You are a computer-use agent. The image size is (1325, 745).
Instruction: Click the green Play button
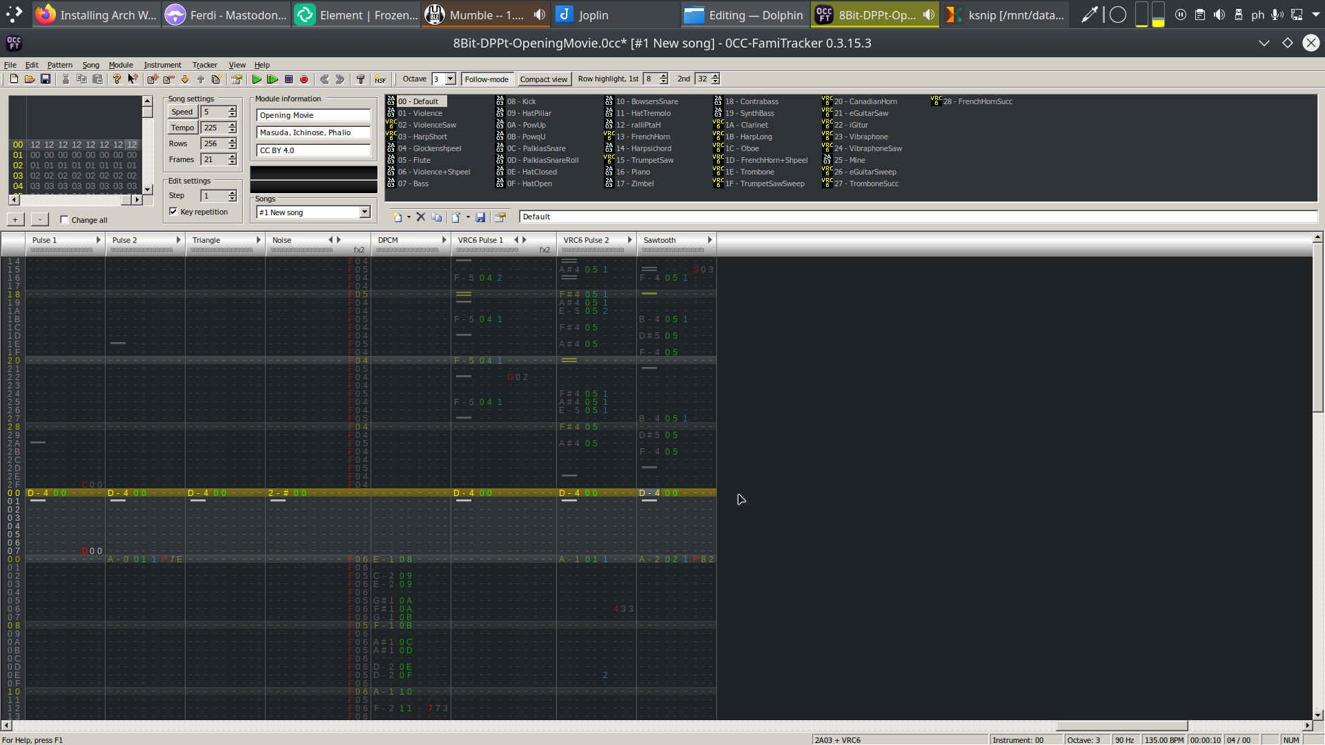coord(257,79)
